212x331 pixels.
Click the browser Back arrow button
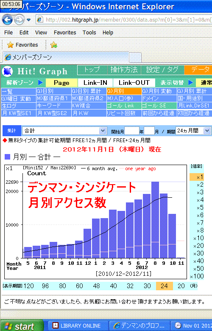[x=7, y=20]
